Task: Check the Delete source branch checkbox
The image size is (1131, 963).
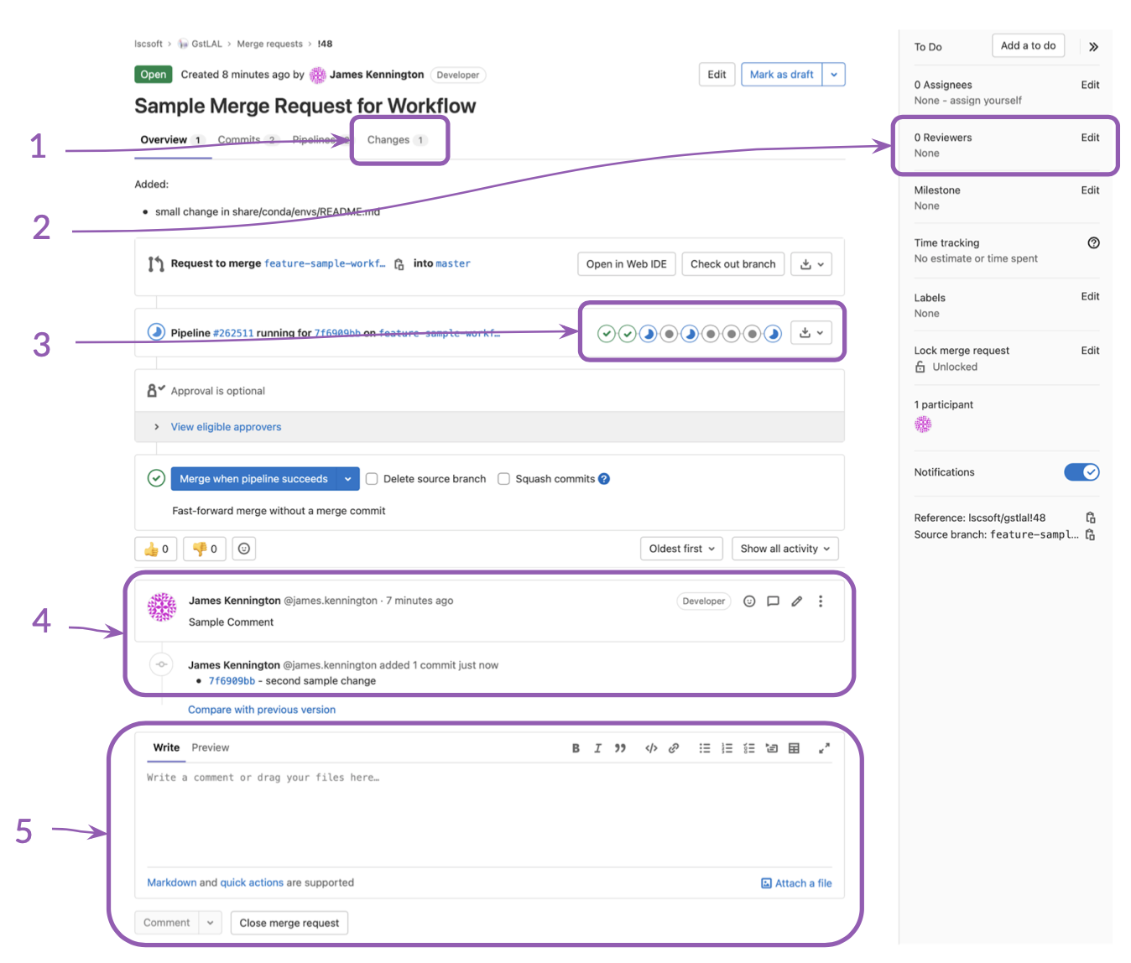Action: [x=372, y=479]
